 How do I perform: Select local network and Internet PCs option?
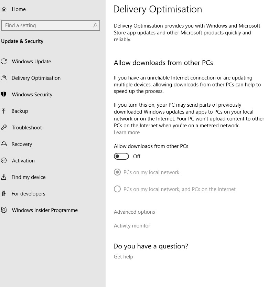[x=117, y=189]
